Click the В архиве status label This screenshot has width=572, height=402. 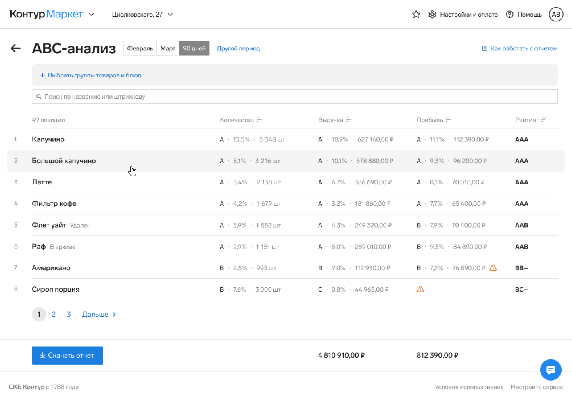(63, 247)
